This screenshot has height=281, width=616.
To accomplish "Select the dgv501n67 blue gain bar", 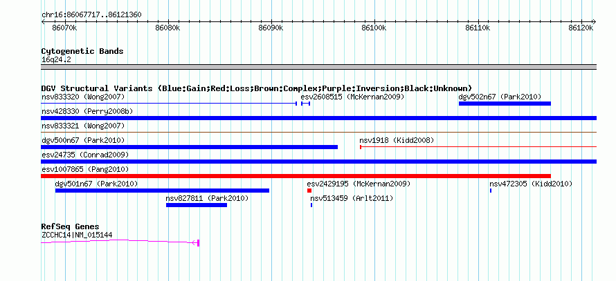I will (162, 191).
